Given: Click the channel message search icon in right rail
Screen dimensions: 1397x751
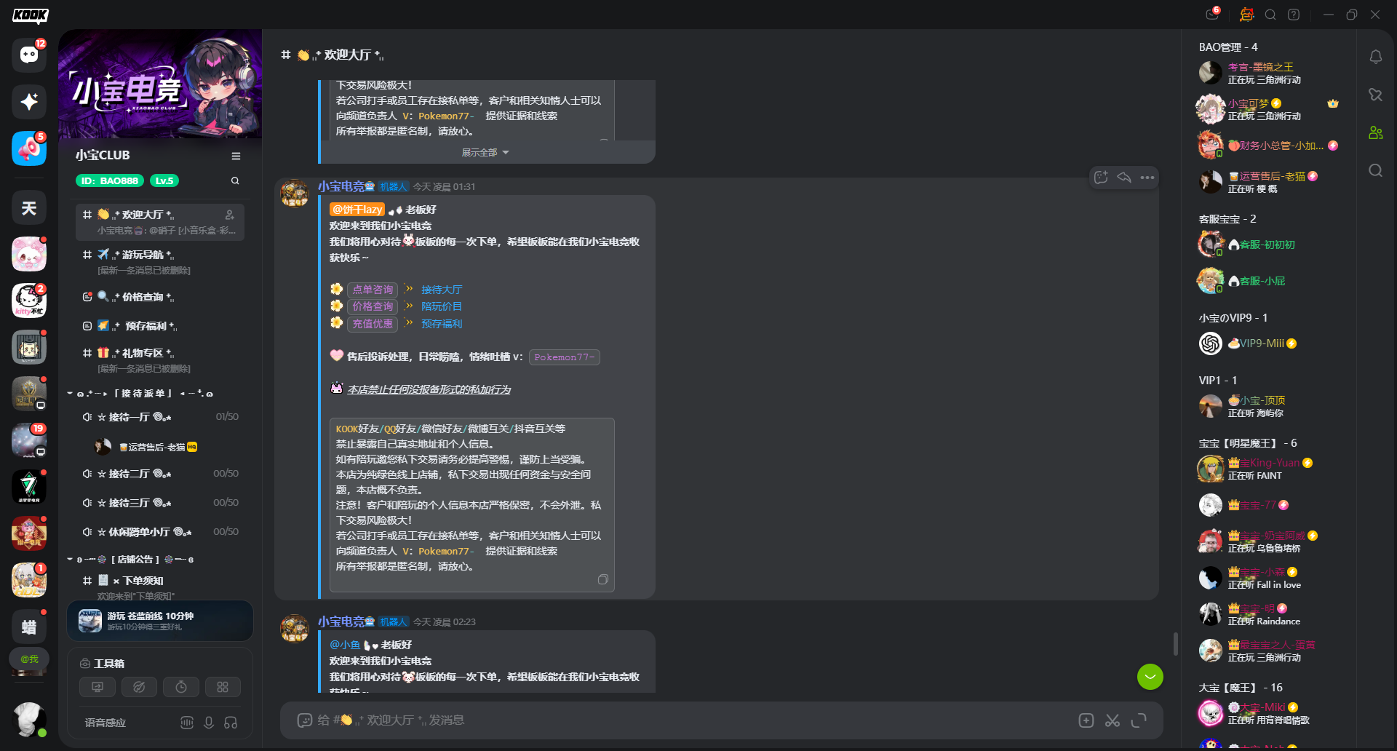Looking at the screenshot, I should [x=1375, y=170].
